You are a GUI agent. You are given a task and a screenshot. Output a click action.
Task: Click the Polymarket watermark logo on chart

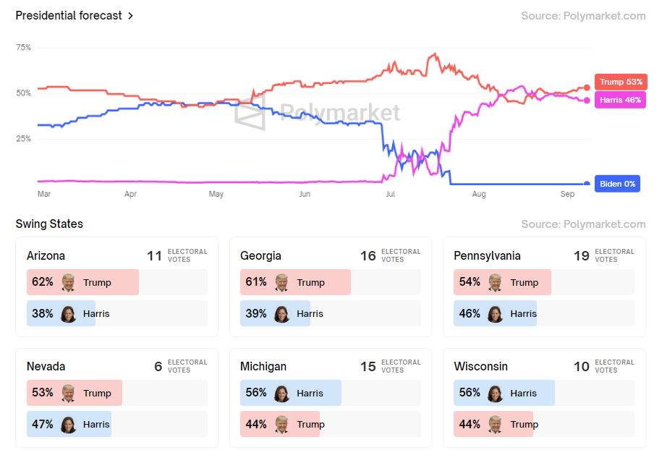[250, 114]
